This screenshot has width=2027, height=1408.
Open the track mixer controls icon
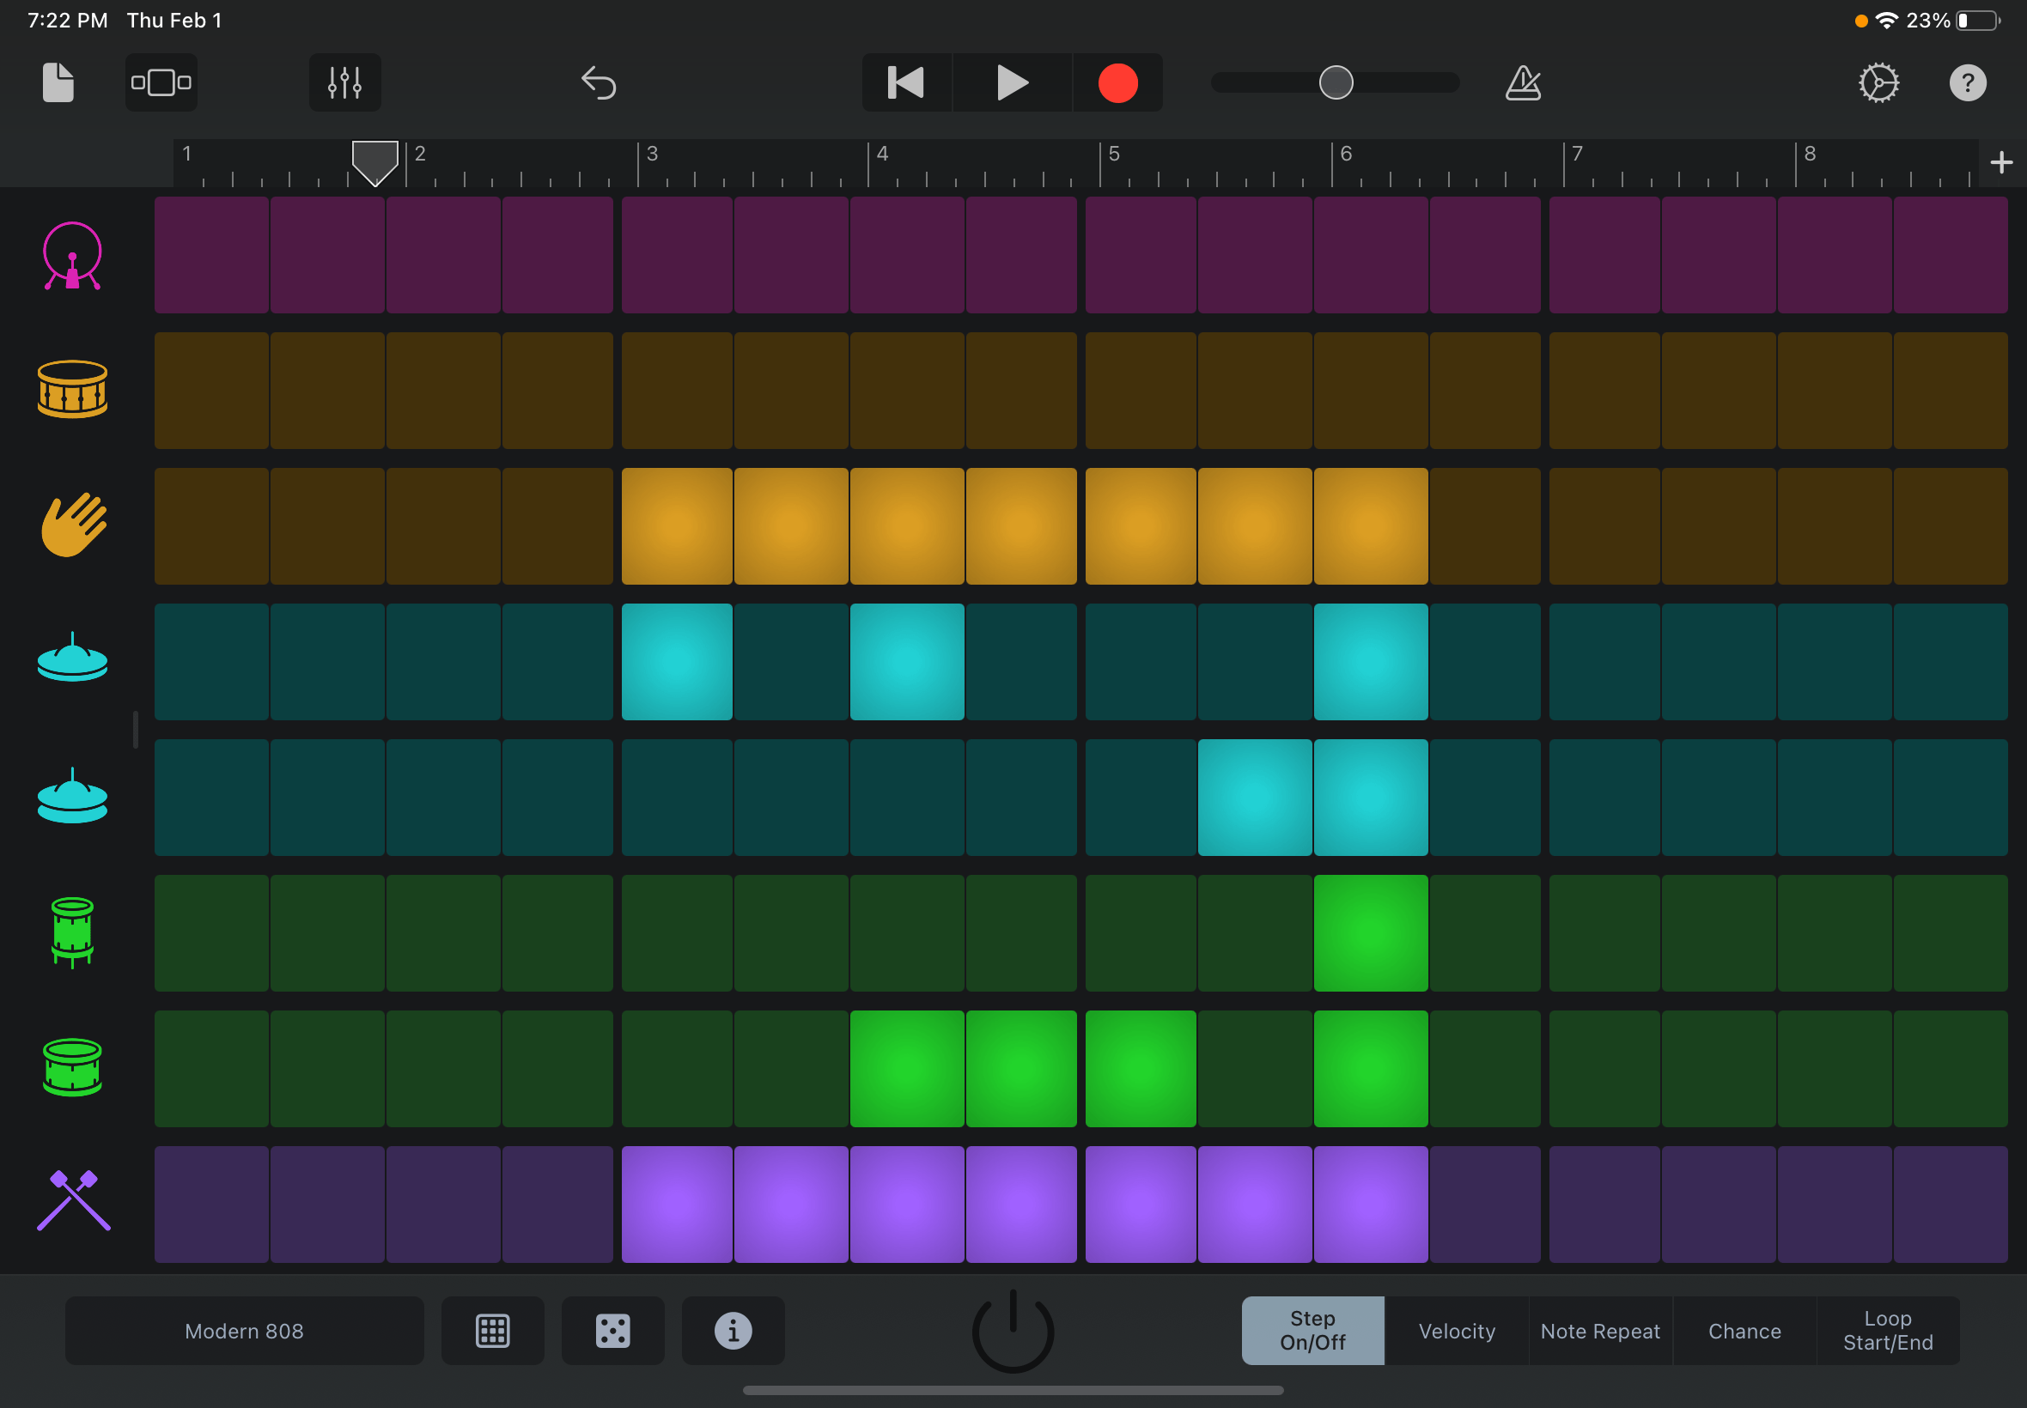pos(344,82)
